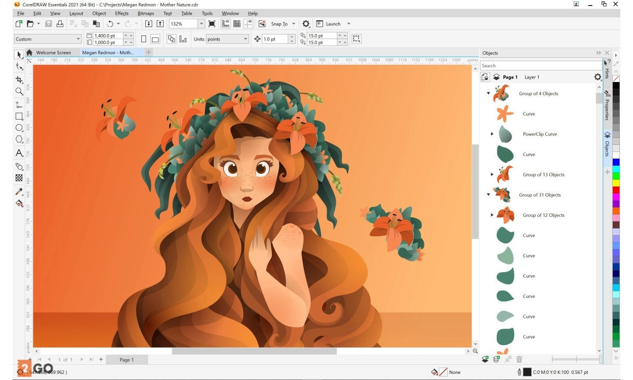
Task: Expand the PowerClip Curve layer entry
Action: 492,134
